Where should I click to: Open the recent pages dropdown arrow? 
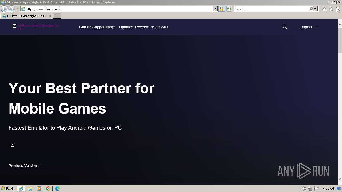click(17, 9)
